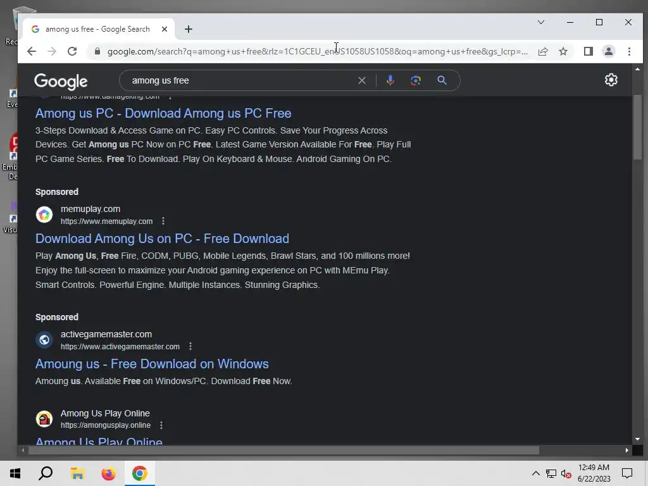
Task: Click the memuplay.com site favicon
Action: pos(44,215)
